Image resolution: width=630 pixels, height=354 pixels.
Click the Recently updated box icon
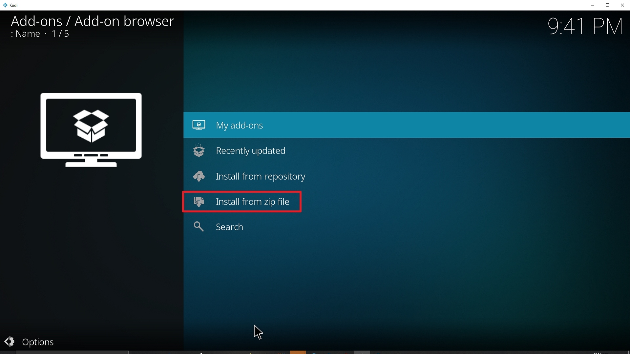[199, 151]
